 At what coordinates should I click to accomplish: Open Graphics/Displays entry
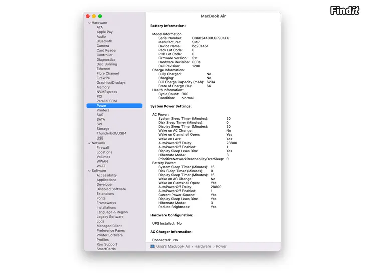[x=111, y=83]
